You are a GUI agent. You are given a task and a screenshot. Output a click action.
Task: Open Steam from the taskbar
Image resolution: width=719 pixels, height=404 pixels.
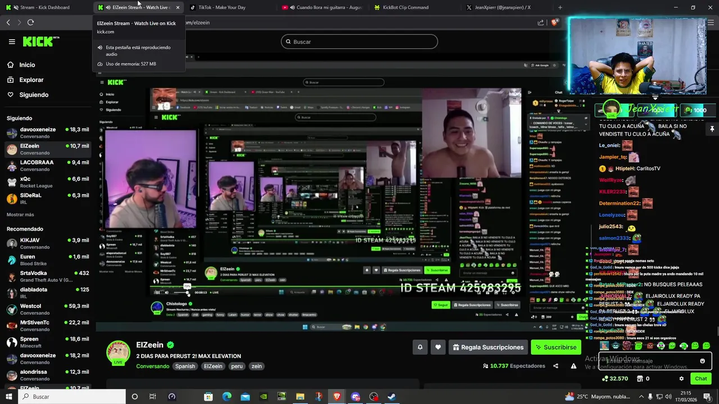point(392,397)
